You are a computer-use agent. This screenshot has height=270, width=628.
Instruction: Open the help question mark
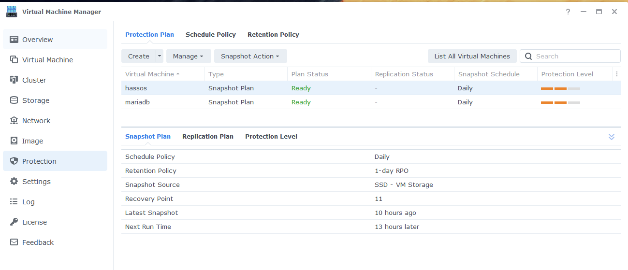568,12
